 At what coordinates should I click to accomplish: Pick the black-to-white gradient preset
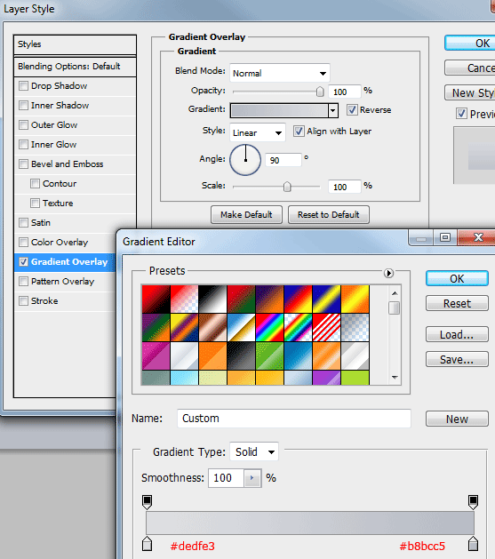click(212, 299)
